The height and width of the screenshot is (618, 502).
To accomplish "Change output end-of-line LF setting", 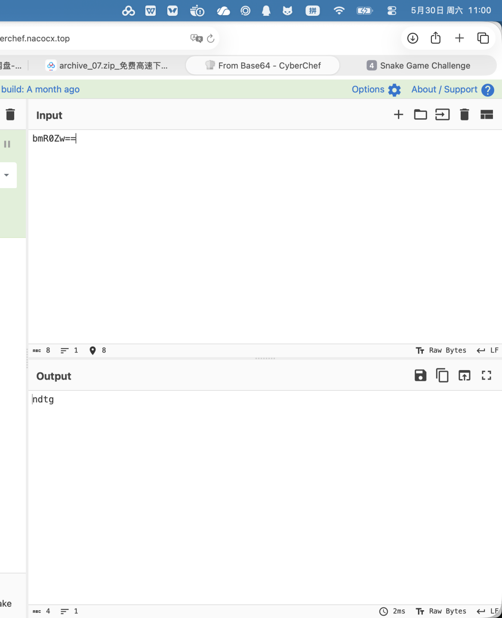I will pos(487,611).
